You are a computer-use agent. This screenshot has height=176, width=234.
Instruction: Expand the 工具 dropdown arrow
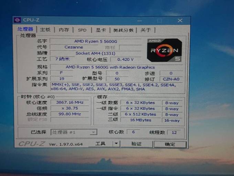(x=116, y=144)
